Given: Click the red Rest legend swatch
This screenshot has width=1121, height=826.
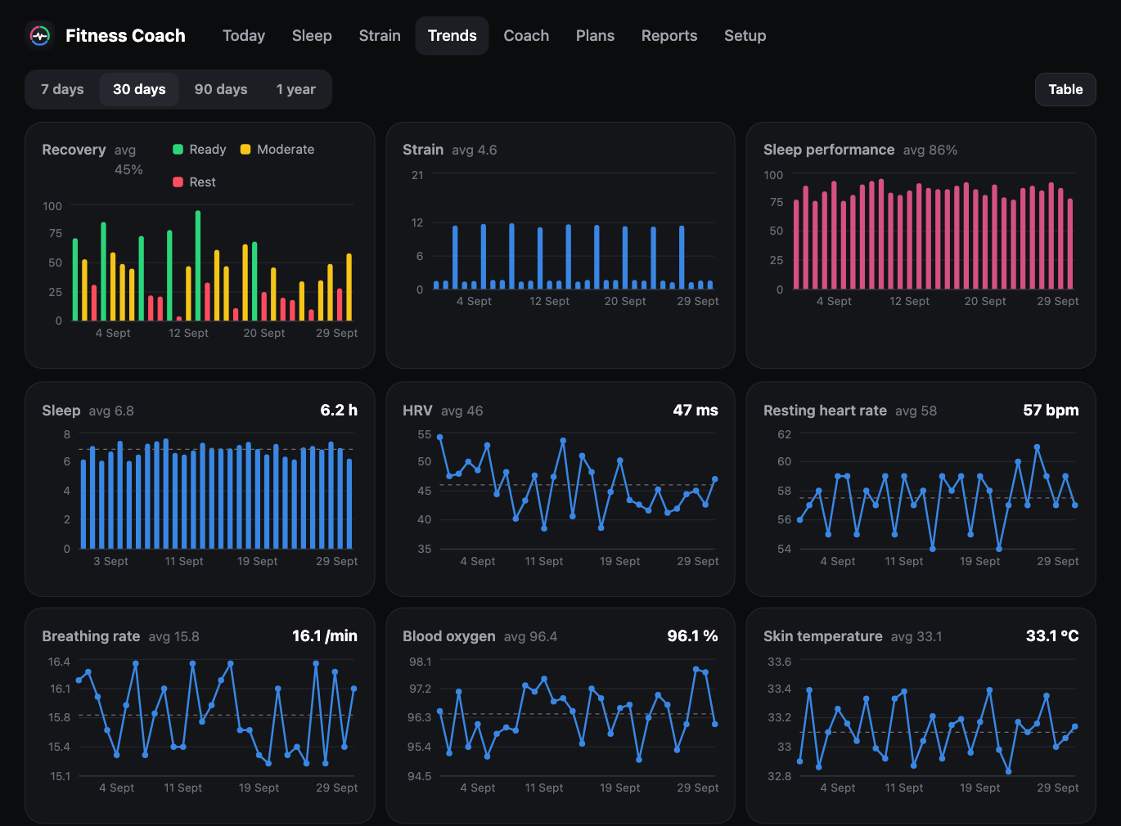Looking at the screenshot, I should pyautogui.click(x=178, y=182).
